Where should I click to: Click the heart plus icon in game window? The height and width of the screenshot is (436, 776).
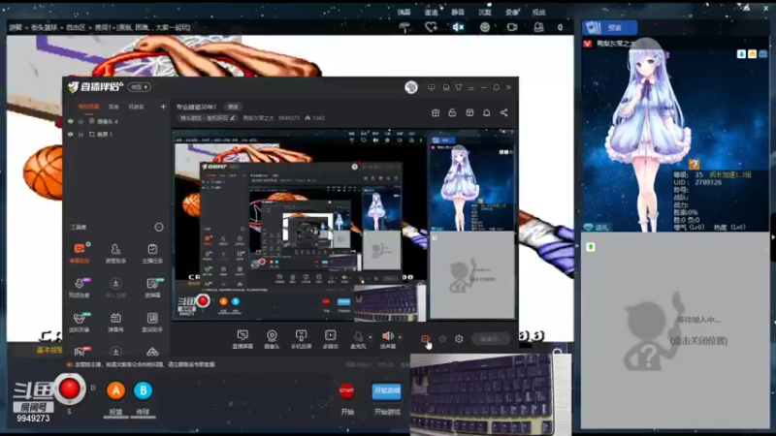click(x=431, y=28)
